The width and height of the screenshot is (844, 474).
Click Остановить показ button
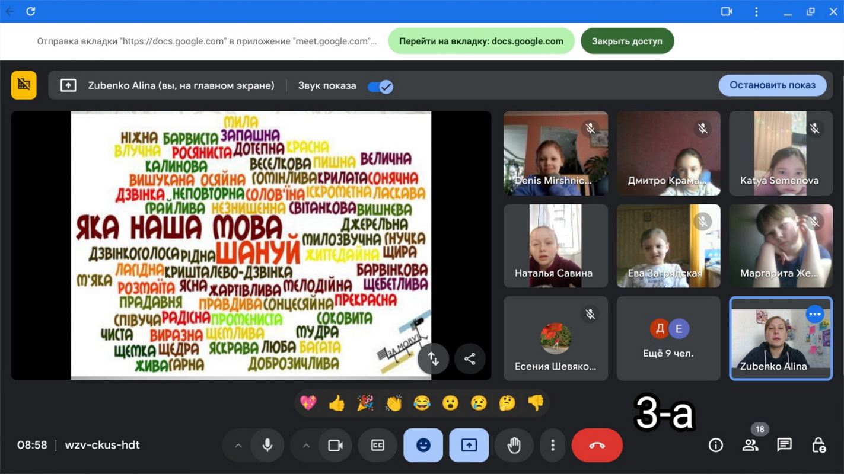pyautogui.click(x=772, y=85)
